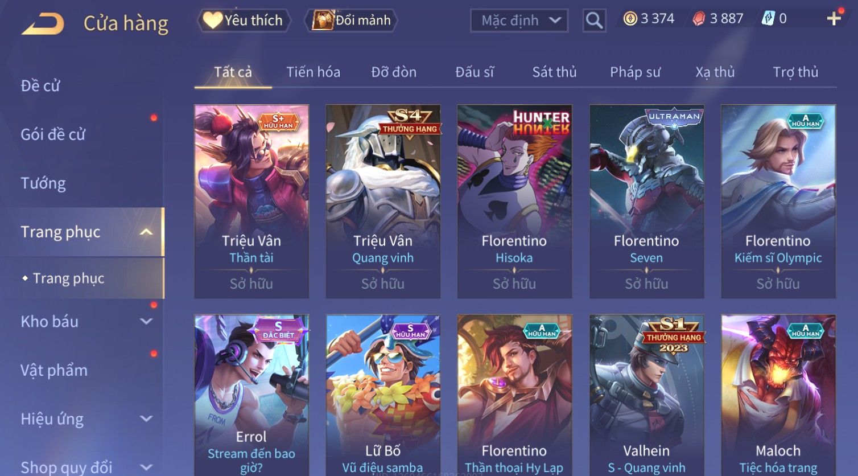The image size is (858, 476).
Task: Select the Tiến hóa tab
Action: (313, 72)
